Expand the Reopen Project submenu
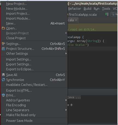Screen dimensions: 118x125 (66, 33)
